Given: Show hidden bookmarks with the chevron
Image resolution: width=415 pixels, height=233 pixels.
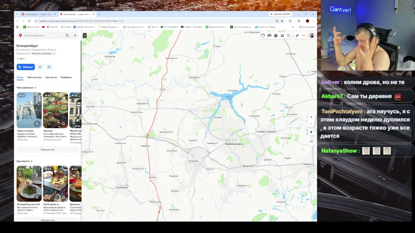Looking at the screenshot, I should [x=293, y=27].
